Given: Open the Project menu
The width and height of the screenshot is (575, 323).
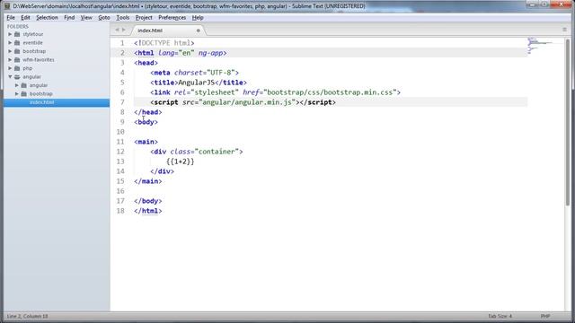Looking at the screenshot, I should 144,18.
